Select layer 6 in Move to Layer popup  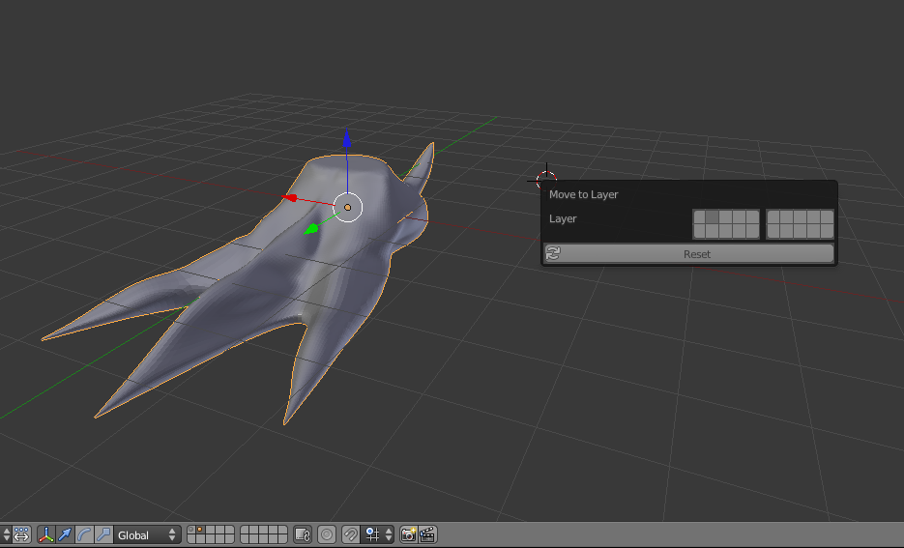(x=773, y=217)
